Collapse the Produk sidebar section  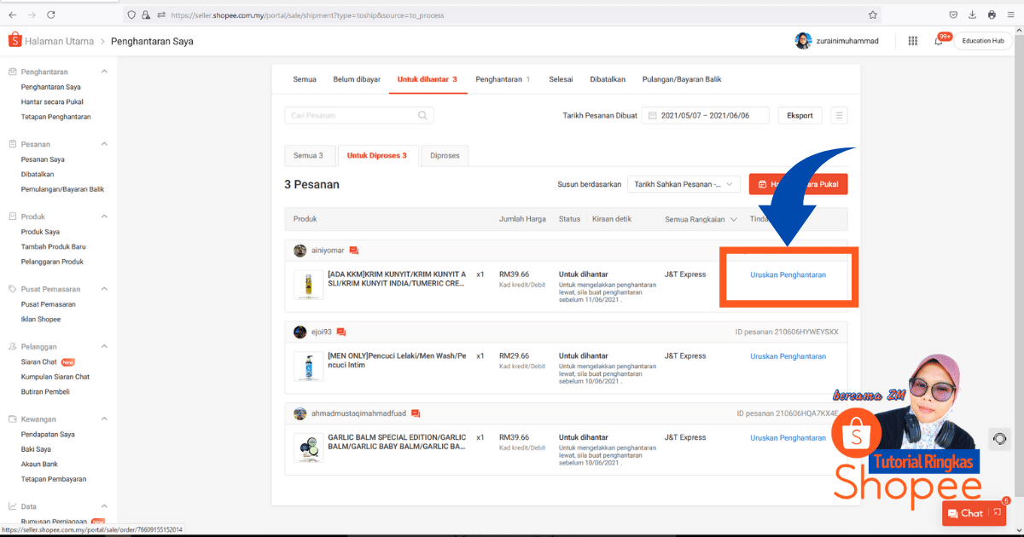click(x=104, y=217)
